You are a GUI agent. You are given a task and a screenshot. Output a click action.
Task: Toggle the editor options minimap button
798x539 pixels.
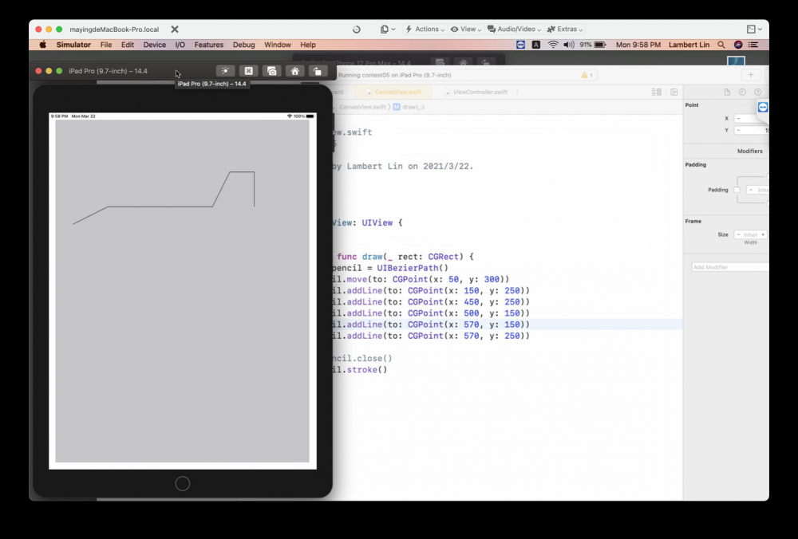point(657,92)
